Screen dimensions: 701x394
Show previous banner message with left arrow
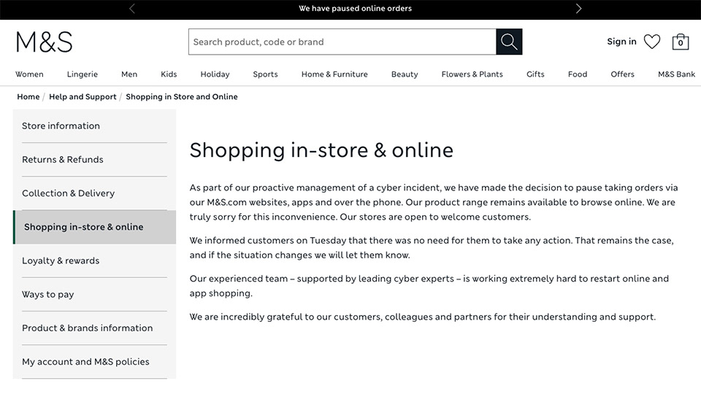(132, 9)
